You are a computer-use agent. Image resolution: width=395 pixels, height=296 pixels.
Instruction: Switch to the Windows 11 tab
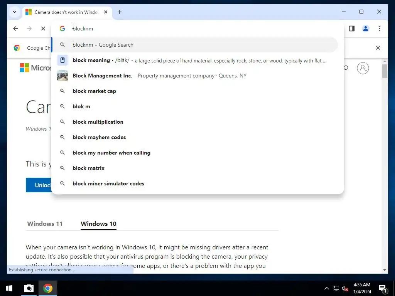tap(45, 224)
